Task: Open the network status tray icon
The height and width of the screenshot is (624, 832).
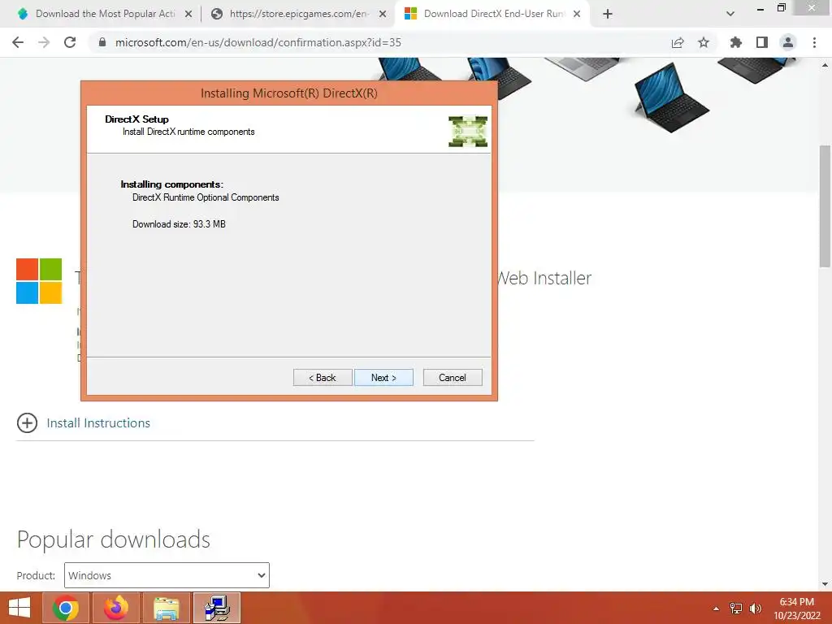Action: (736, 609)
